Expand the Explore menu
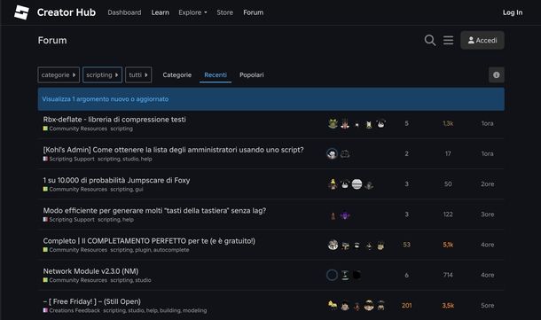This screenshot has height=320, width=541. click(x=192, y=12)
